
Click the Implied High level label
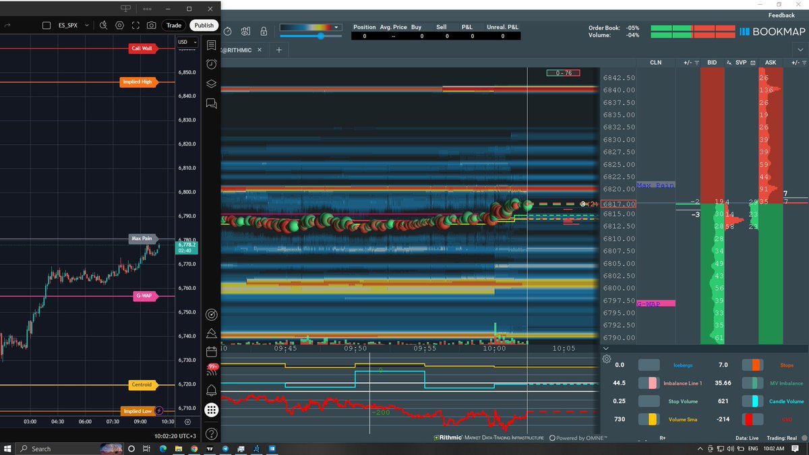tap(139, 82)
